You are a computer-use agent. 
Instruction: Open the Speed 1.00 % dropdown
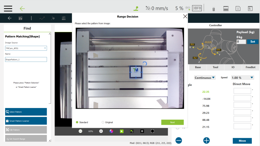[x=242, y=78]
